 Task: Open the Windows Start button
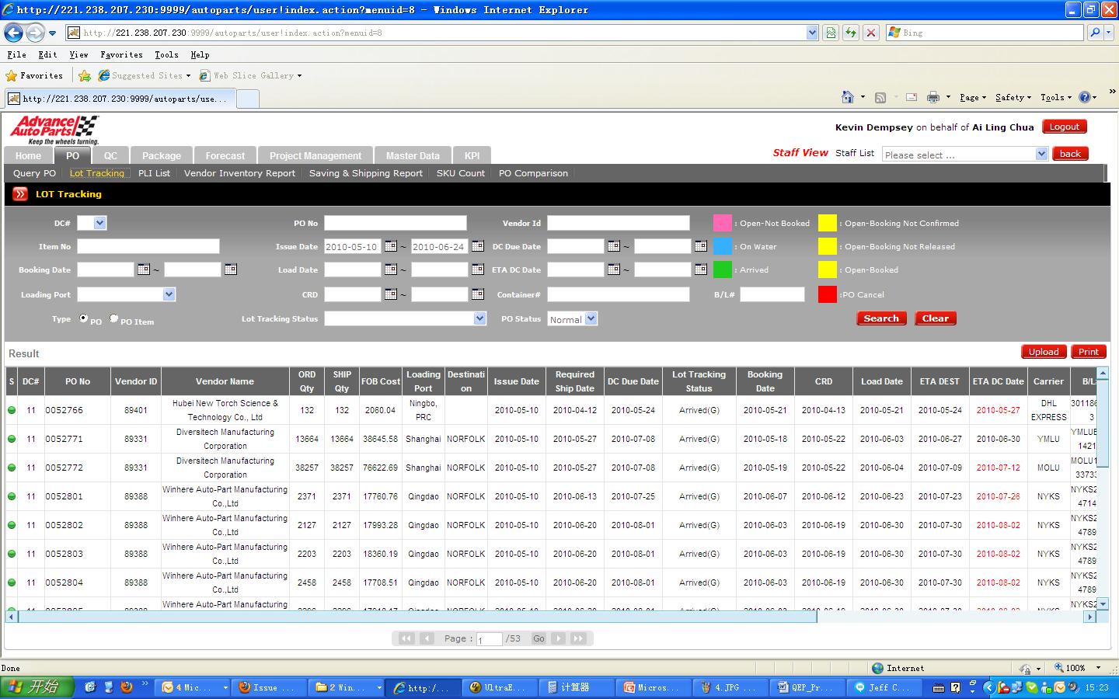tap(37, 687)
